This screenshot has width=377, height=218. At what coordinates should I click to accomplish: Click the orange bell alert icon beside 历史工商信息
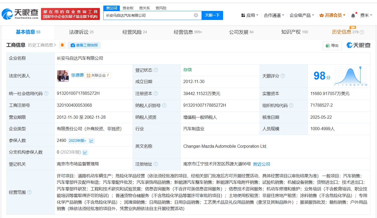[x=62, y=45]
